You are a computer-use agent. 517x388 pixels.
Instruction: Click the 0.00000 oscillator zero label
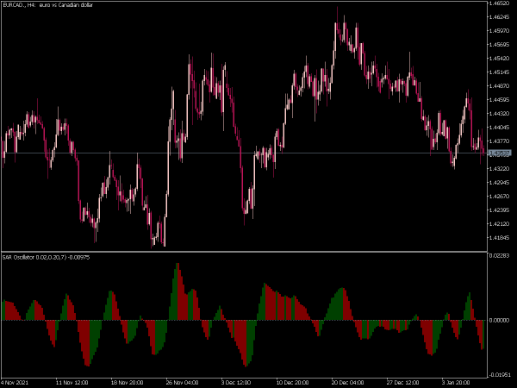coord(500,320)
